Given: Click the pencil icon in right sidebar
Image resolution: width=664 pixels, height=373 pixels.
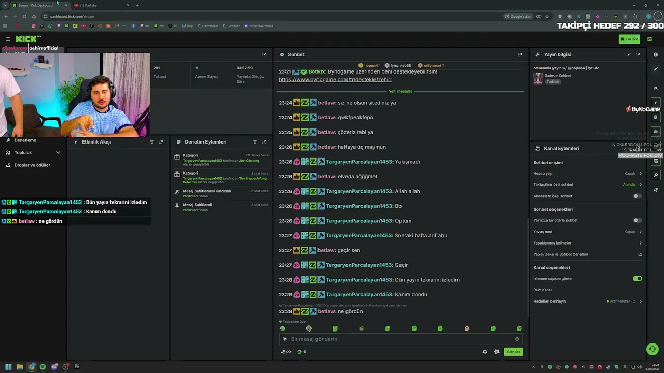Looking at the screenshot, I should pos(656,69).
